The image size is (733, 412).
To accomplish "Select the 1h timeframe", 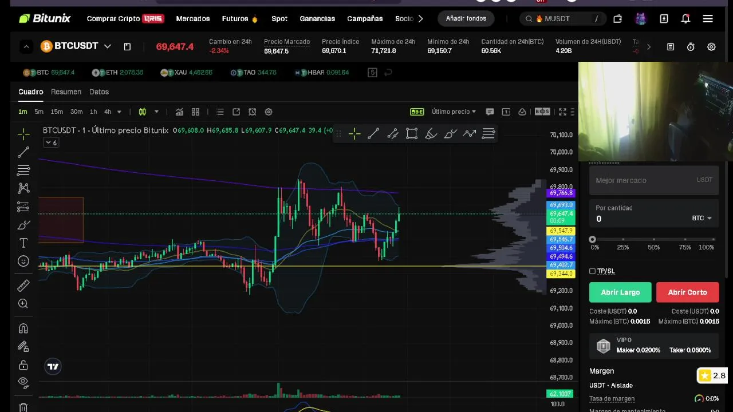I will tap(93, 112).
